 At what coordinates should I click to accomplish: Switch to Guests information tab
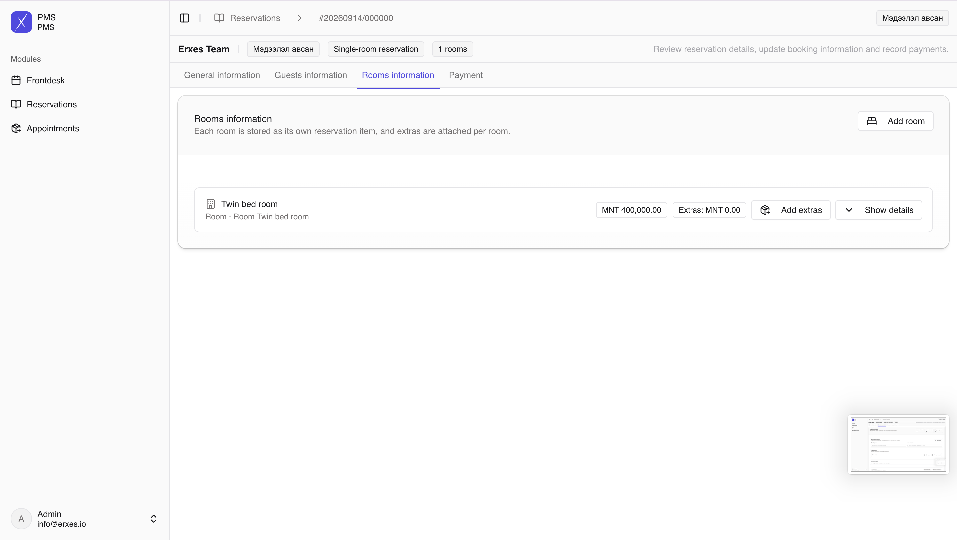point(311,75)
